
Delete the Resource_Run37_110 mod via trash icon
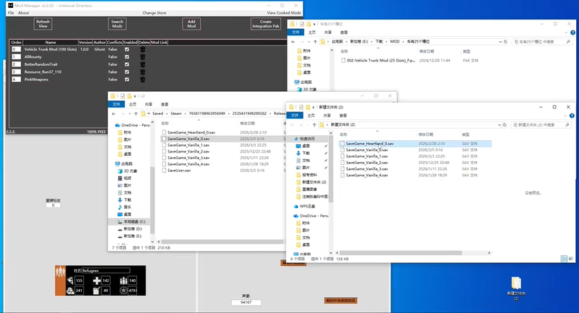coord(143,72)
